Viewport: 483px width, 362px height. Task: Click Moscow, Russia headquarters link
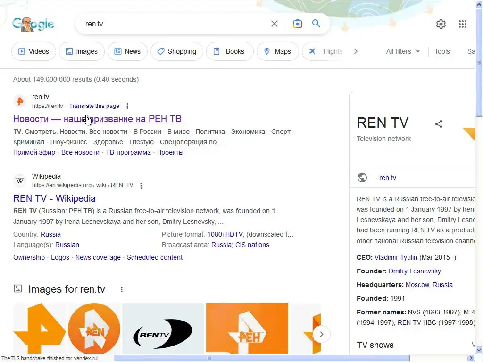tap(429, 285)
